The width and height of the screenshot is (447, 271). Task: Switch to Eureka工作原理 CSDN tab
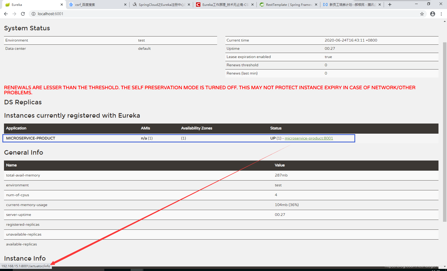pos(225,5)
